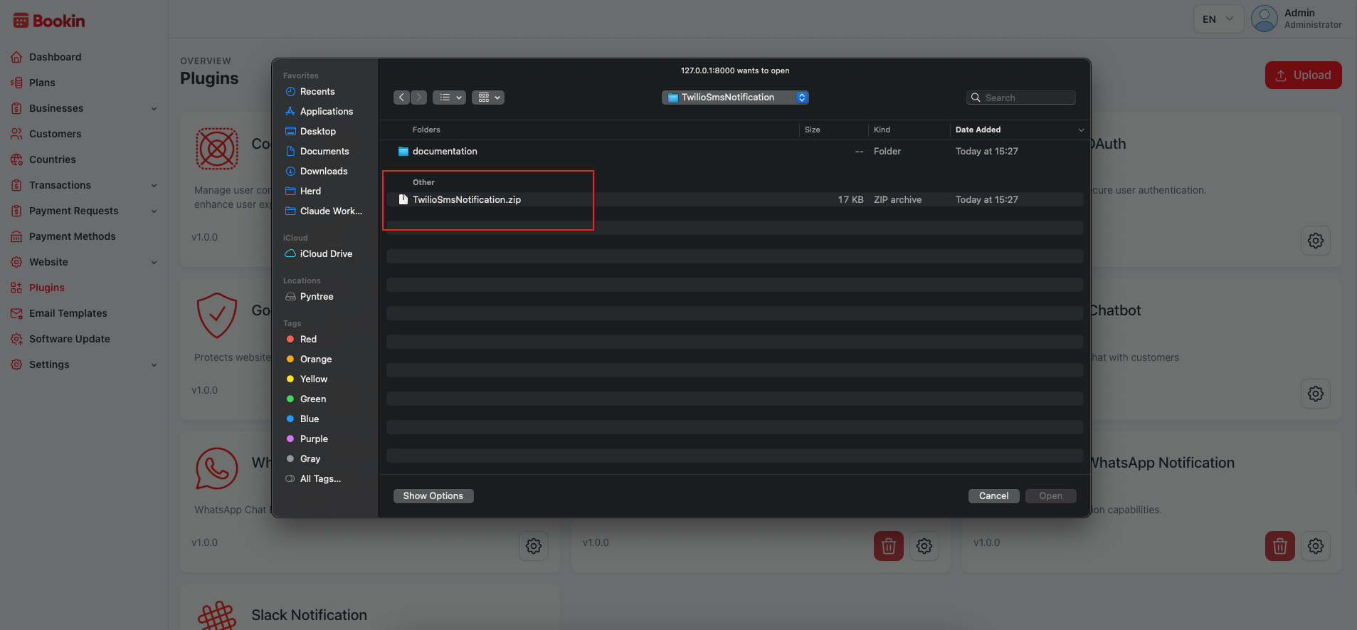Expand the Transactions menu chevron
The width and height of the screenshot is (1357, 630).
pyautogui.click(x=154, y=185)
